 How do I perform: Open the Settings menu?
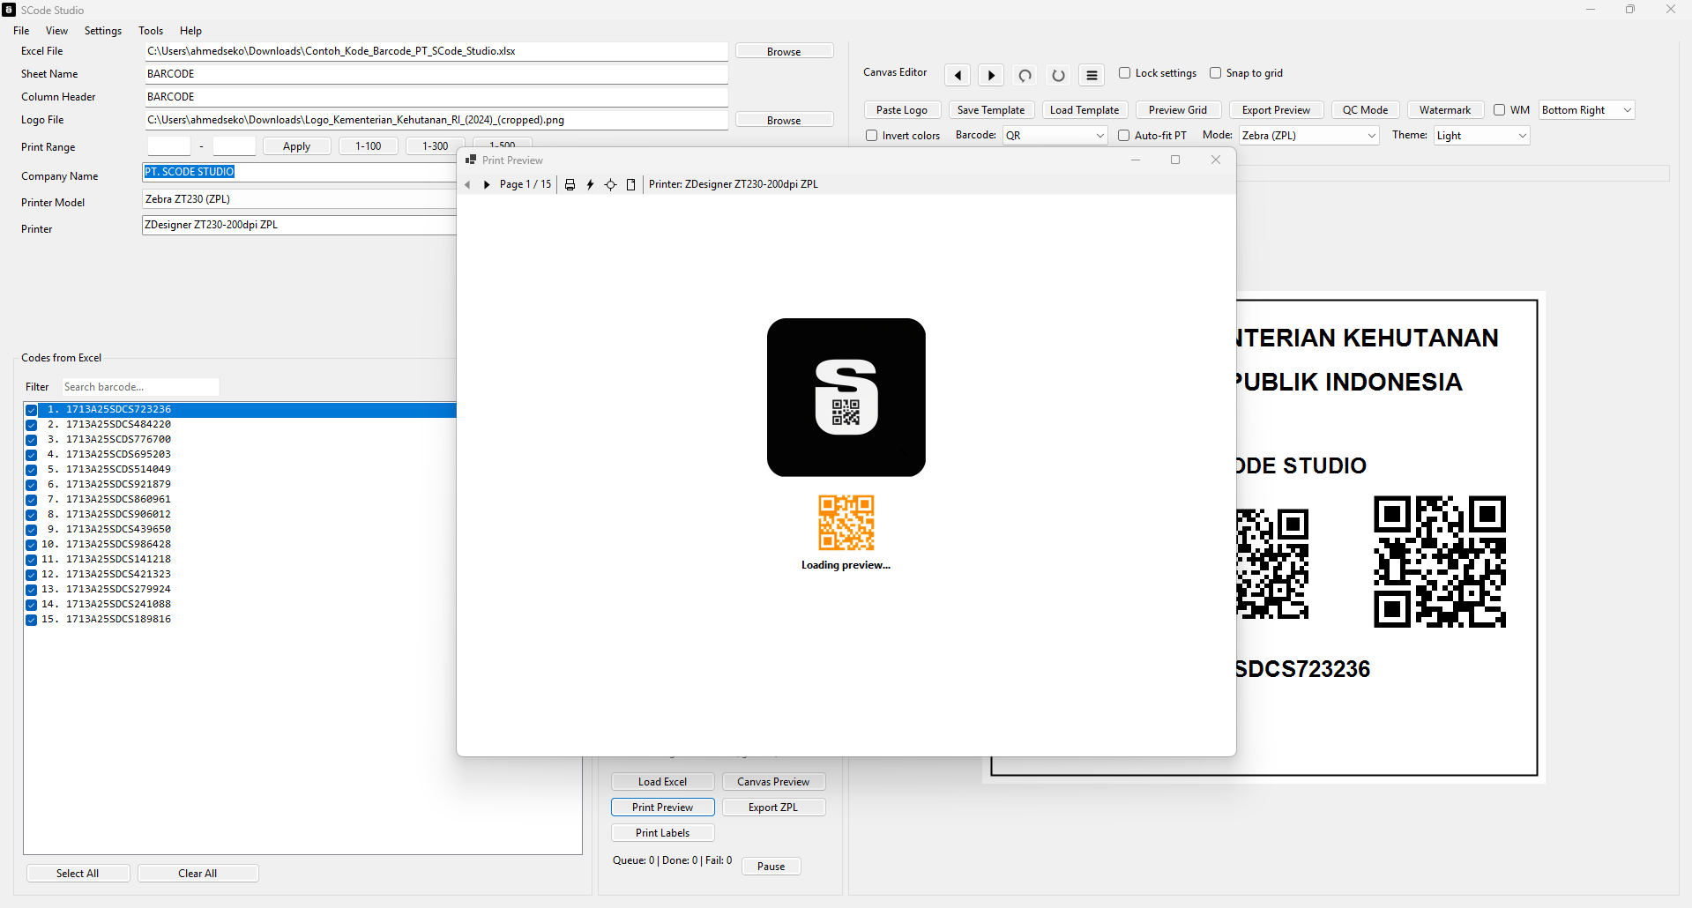tap(103, 31)
